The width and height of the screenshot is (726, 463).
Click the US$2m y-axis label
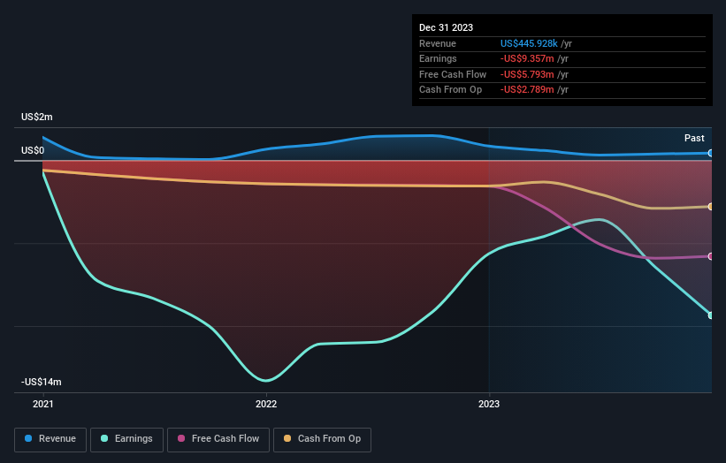tap(37, 117)
